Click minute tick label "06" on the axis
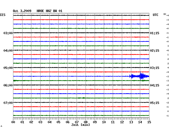The width and height of the screenshot is (170, 129). coord(67,122)
